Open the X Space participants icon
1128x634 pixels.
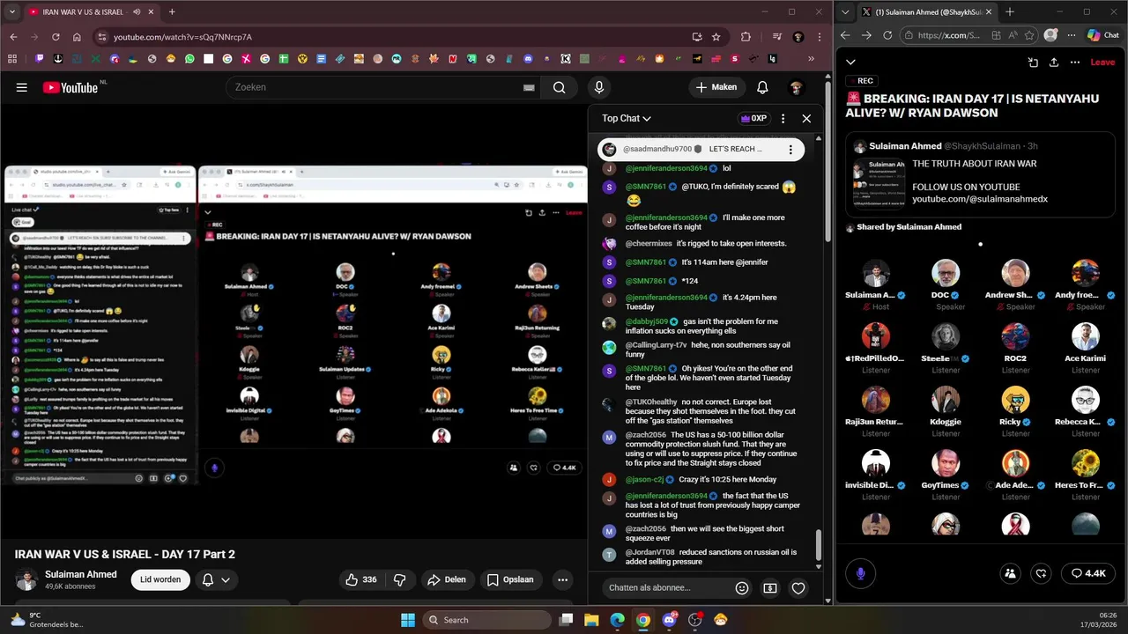[x=1010, y=573]
